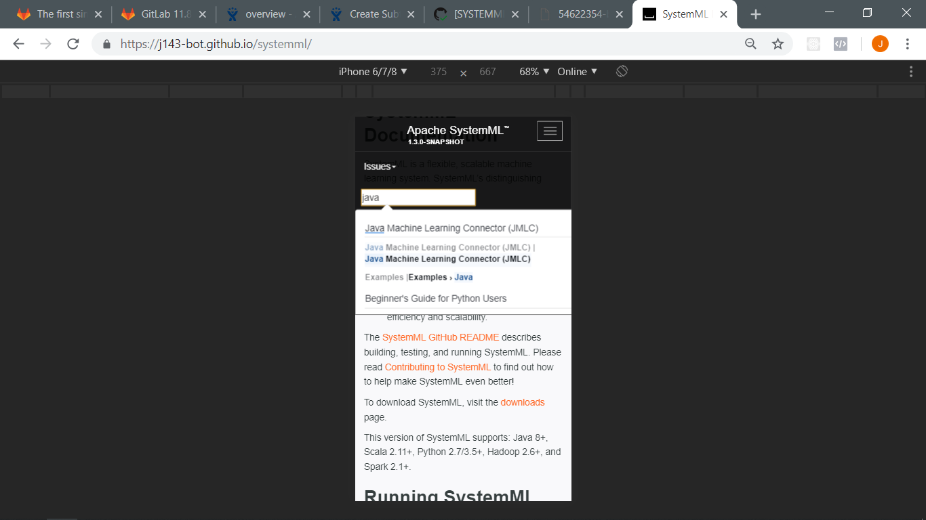
Task: Open the 68% zoom level dropdown
Action: (x=534, y=71)
